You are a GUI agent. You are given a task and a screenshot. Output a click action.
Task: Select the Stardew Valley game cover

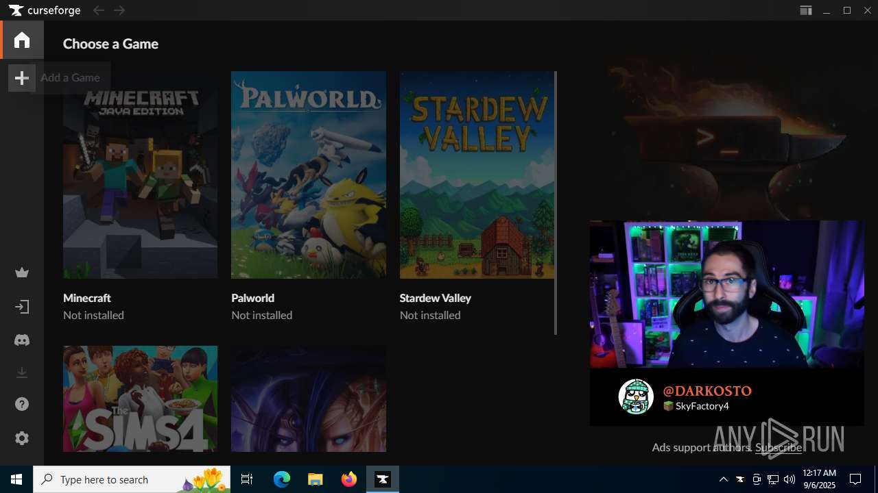(x=477, y=175)
